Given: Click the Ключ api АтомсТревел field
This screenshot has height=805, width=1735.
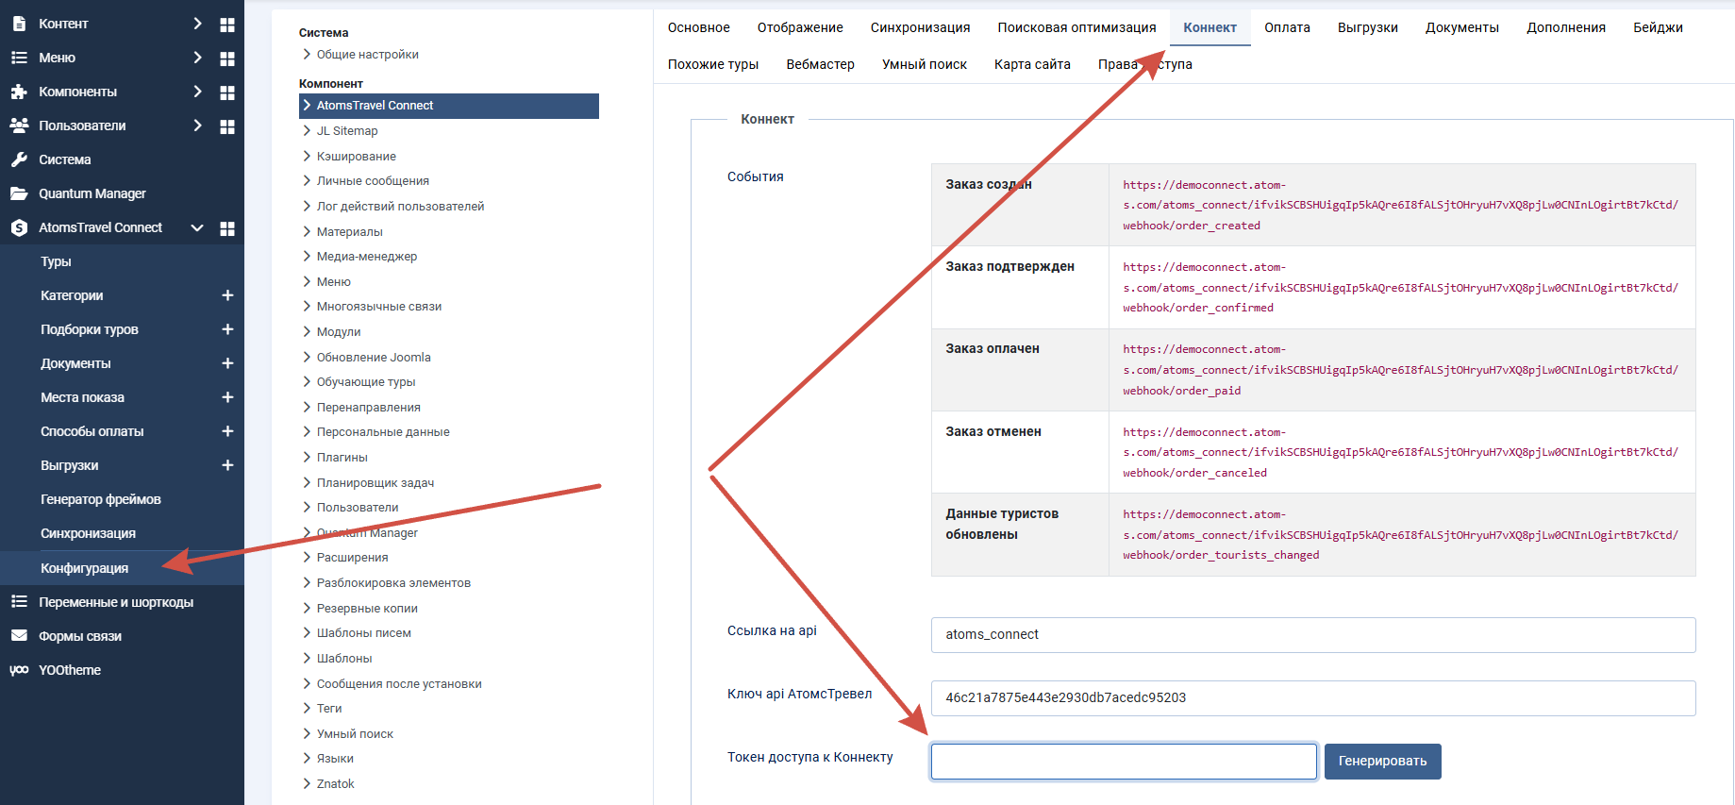Looking at the screenshot, I should [1312, 698].
